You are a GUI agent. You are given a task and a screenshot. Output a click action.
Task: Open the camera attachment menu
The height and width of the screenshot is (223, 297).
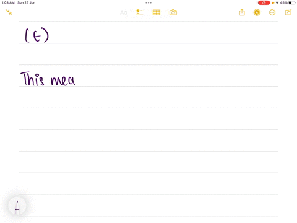pos(173,12)
